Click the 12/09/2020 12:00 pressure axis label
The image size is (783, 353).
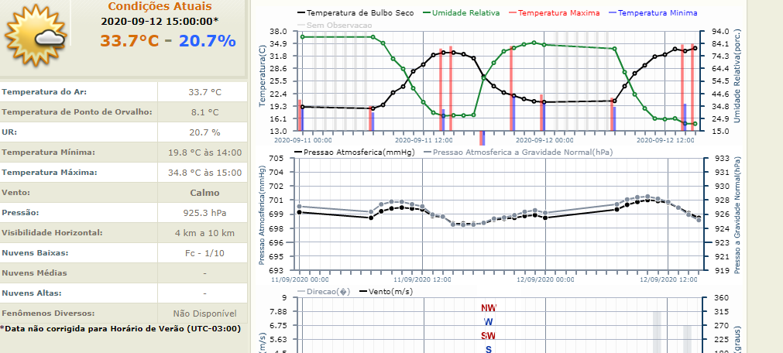(668, 280)
